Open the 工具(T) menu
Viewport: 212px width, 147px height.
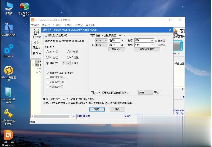point(68,25)
